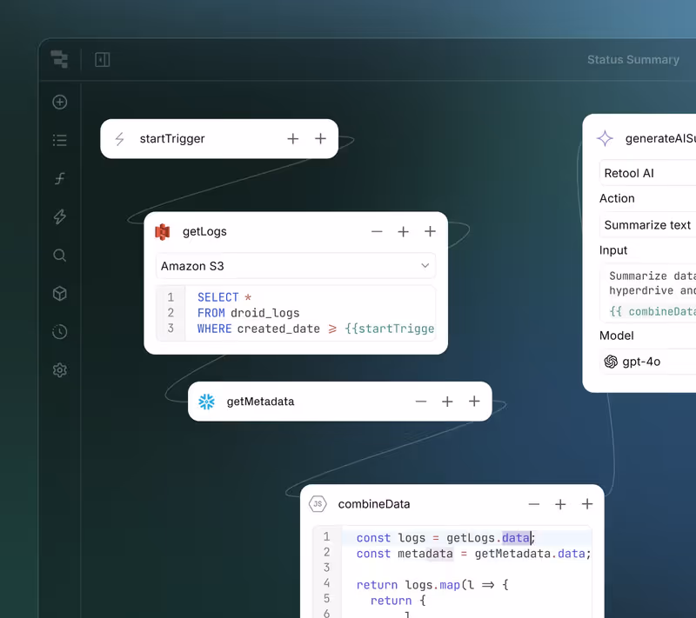Collapse getMetadata block with minus icon
Screen dimensions: 696x618
click(x=421, y=402)
